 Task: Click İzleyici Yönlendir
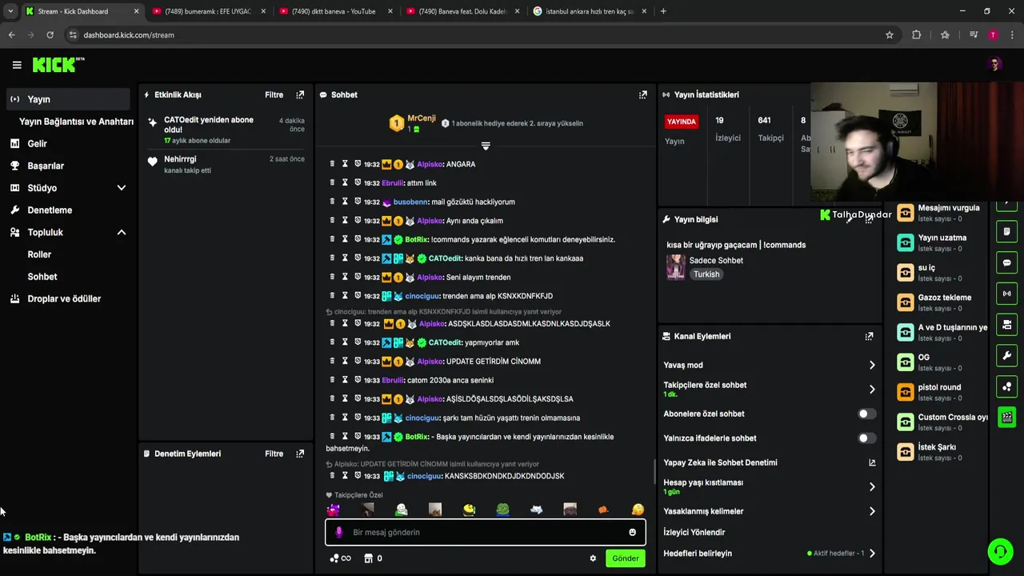coord(694,532)
